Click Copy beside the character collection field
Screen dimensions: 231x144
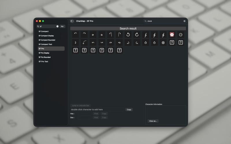tap(129, 109)
